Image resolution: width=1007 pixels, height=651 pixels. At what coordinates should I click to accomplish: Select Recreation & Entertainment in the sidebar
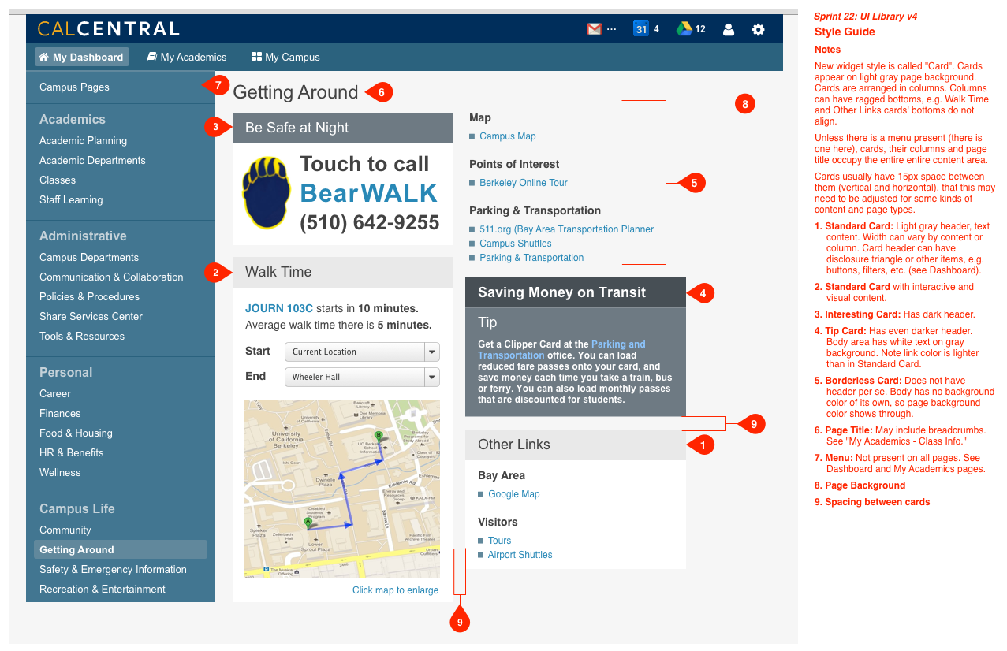103,589
